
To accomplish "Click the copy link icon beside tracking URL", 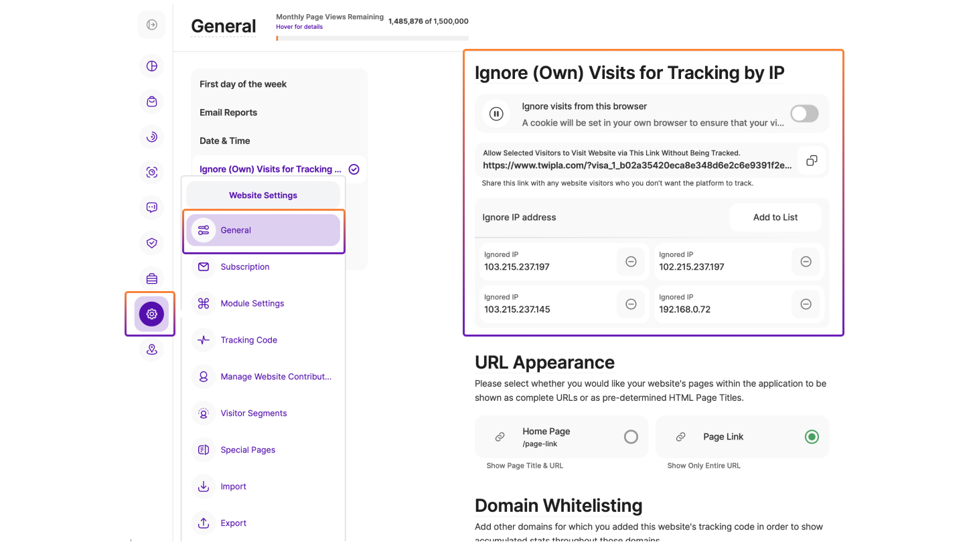I will (812, 161).
